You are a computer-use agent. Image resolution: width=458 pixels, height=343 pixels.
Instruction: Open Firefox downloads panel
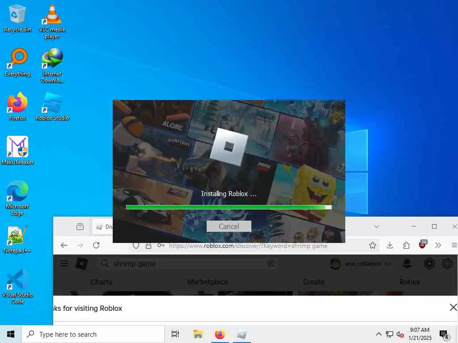click(390, 245)
